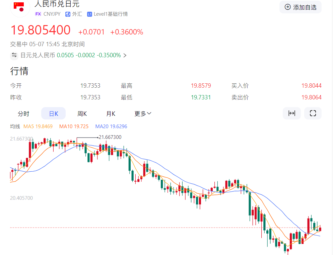This screenshot has width=333, height=255.
Task: Add to watchlist with the 添加自选 button
Action: pos(300,7)
